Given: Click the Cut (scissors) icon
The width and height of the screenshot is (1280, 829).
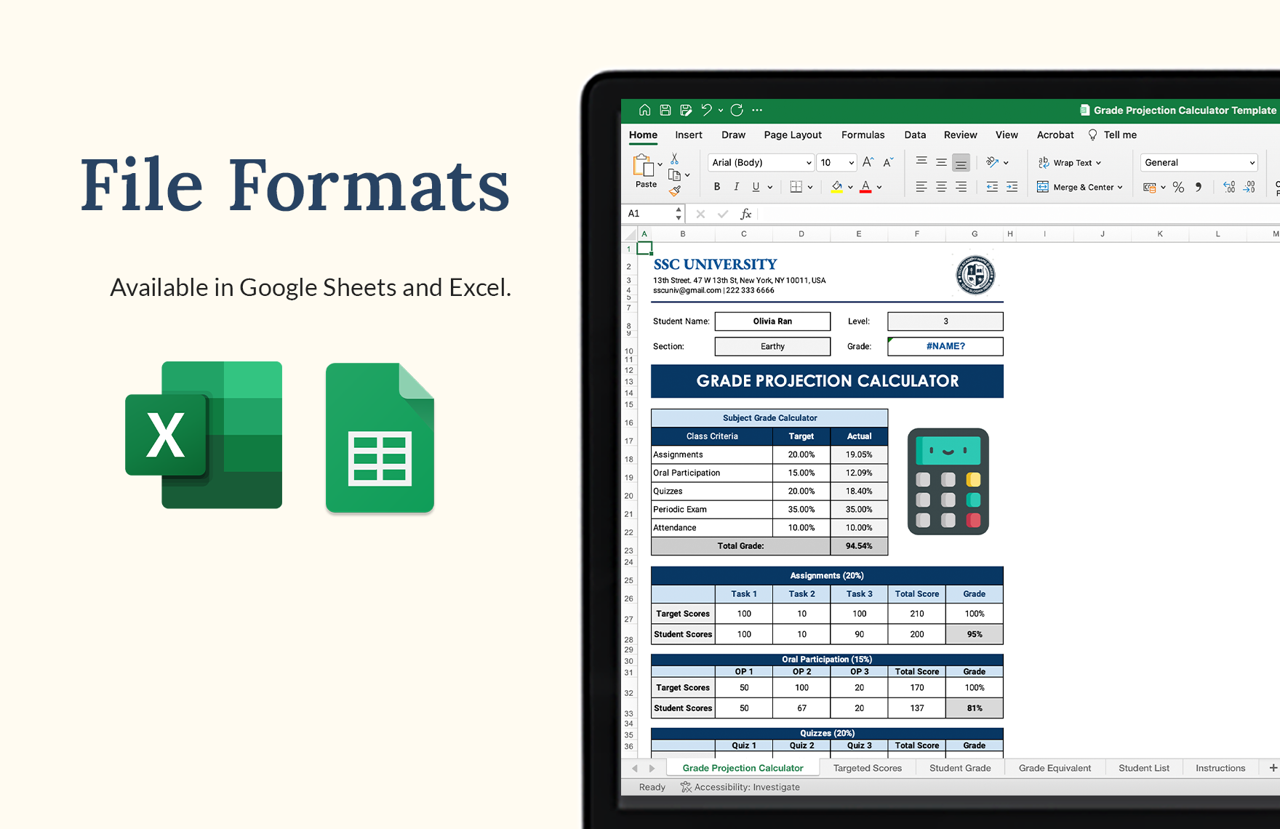Looking at the screenshot, I should (x=675, y=158).
